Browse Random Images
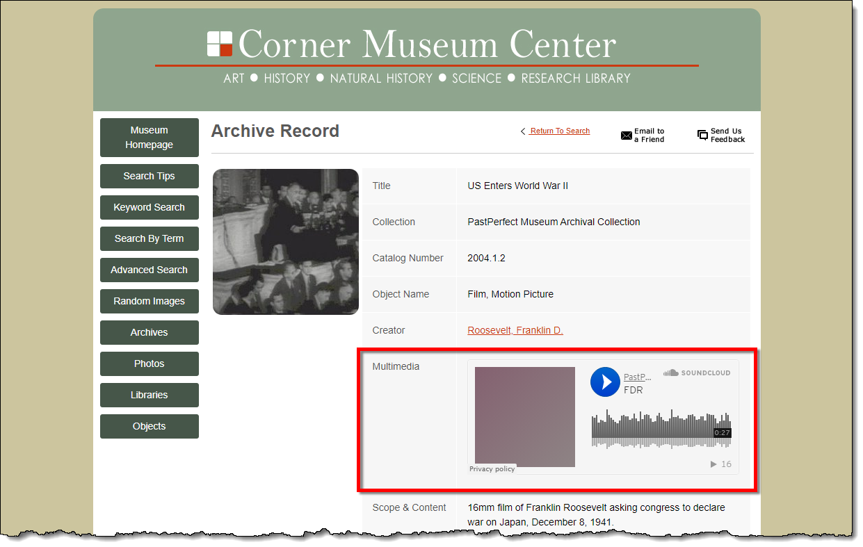Image resolution: width=863 pixels, height=547 pixels. click(x=149, y=301)
